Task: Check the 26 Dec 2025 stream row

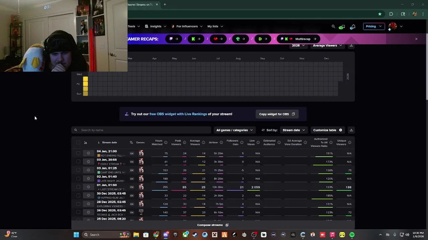Action: click(78, 212)
